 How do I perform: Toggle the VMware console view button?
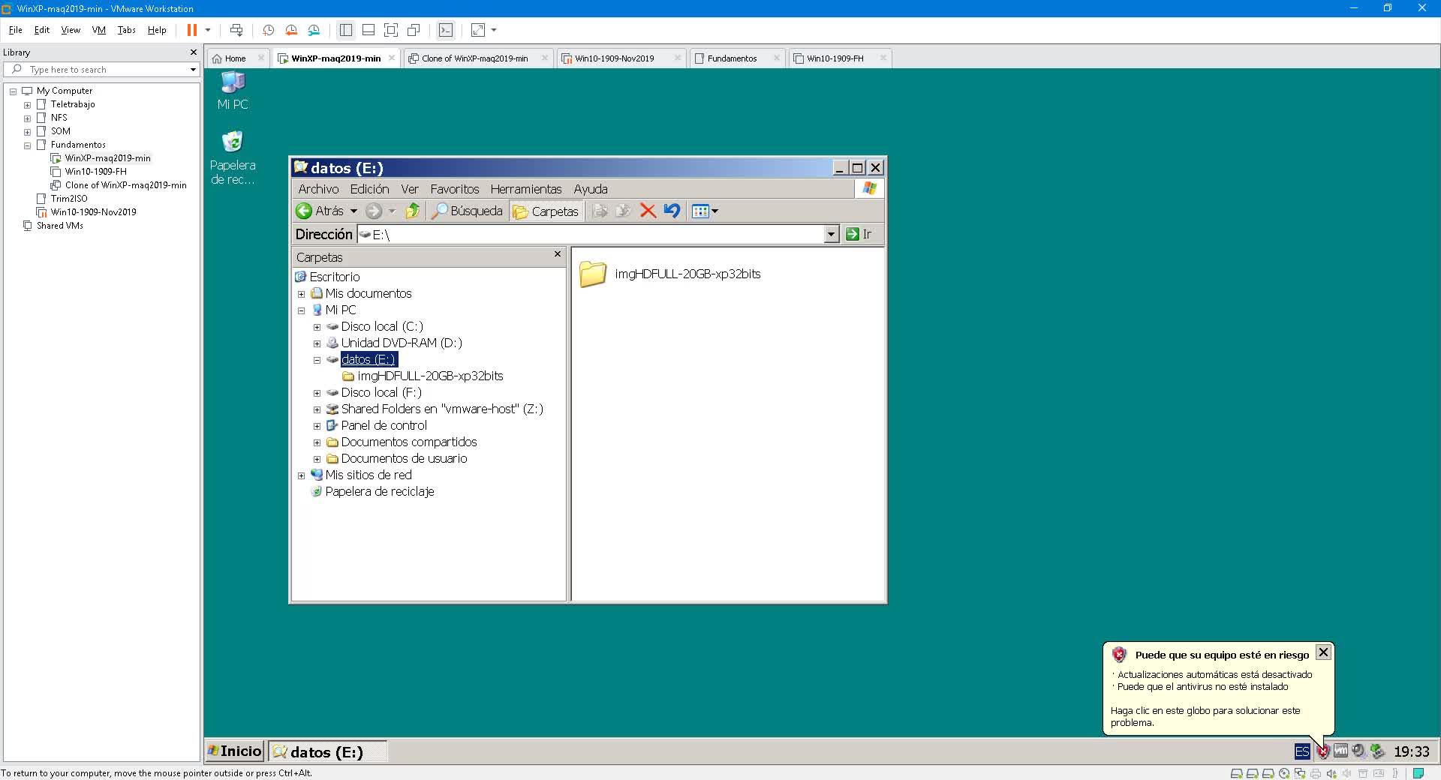tap(446, 30)
